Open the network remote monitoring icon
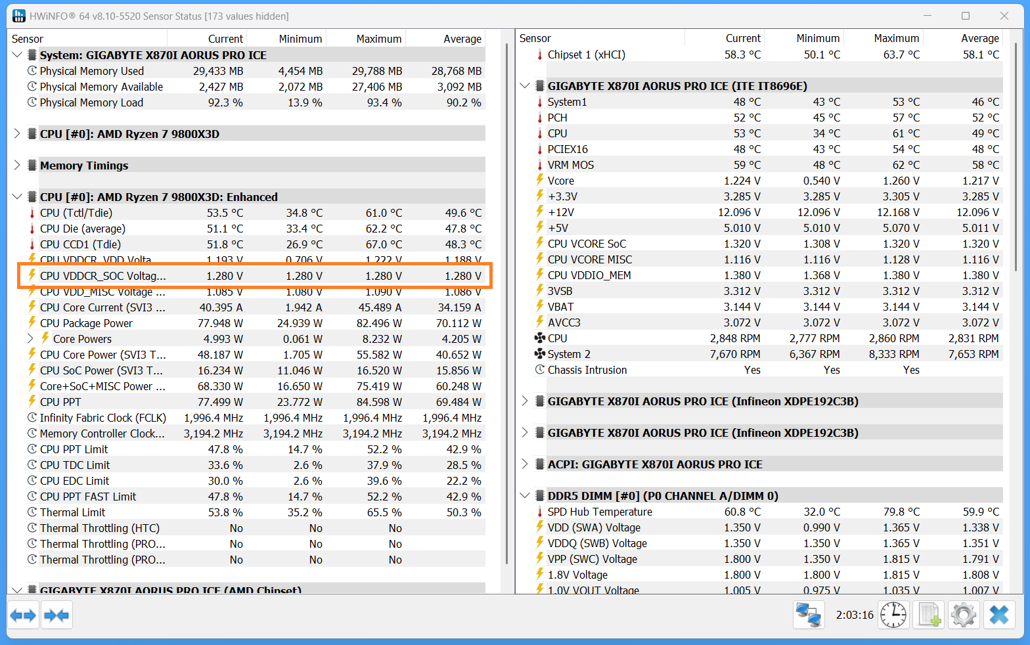The height and width of the screenshot is (645, 1030). pyautogui.click(x=809, y=615)
